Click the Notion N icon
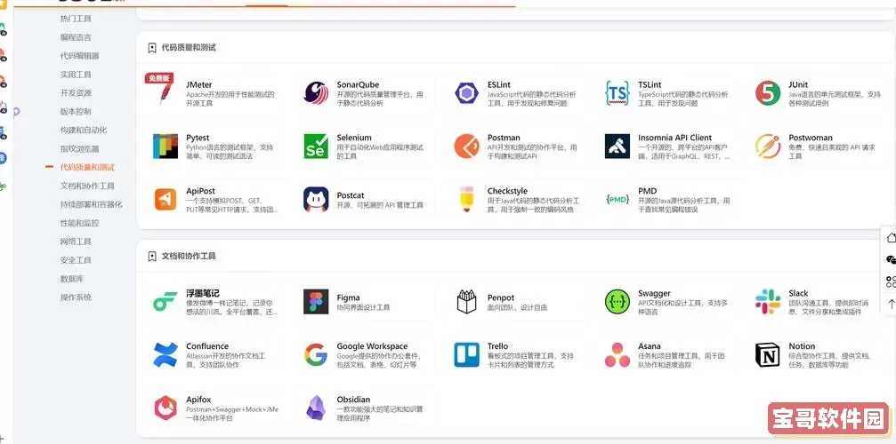This screenshot has height=444, width=896. point(768,354)
